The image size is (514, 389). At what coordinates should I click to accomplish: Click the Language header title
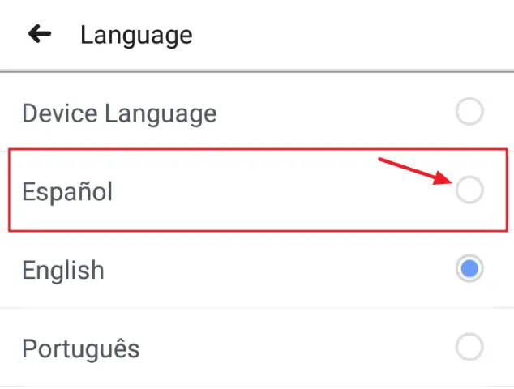(x=136, y=35)
